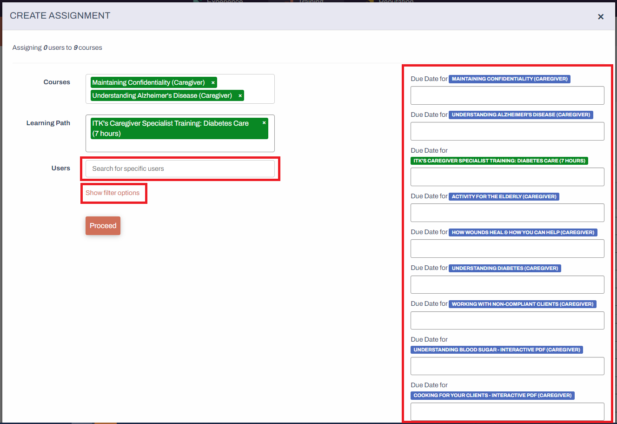Image resolution: width=617 pixels, height=424 pixels.
Task: Set due date for How Wounds Heal course
Action: coord(507,249)
